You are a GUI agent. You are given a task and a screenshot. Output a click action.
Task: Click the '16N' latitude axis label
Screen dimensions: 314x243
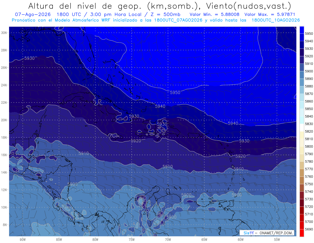tap(4, 155)
